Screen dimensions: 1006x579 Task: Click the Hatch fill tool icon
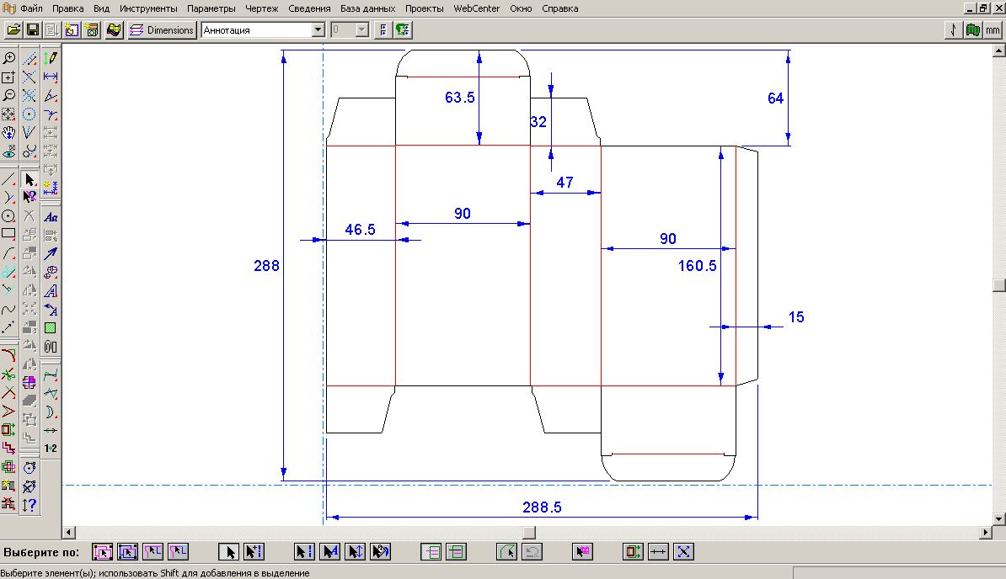[51, 327]
